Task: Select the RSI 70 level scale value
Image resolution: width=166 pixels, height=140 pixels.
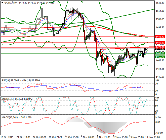Action: pos(156,84)
